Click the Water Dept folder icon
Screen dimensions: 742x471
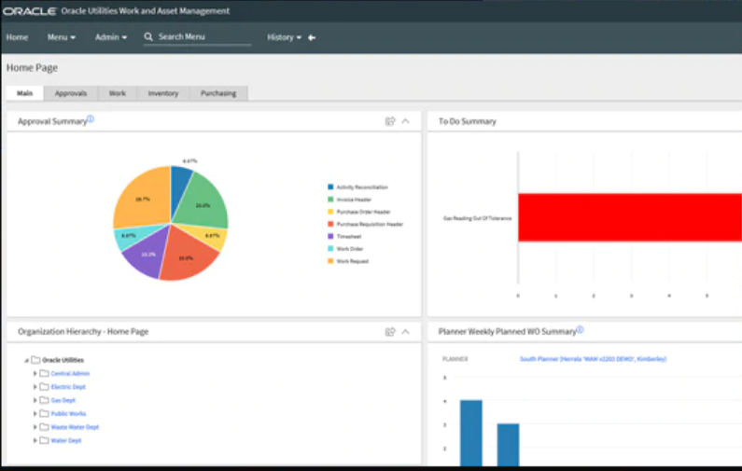(44, 440)
